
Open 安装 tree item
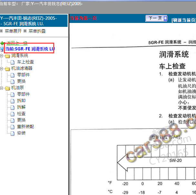[x=21, y=133]
